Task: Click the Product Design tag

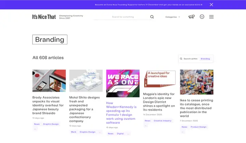Action: [x=199, y=127]
